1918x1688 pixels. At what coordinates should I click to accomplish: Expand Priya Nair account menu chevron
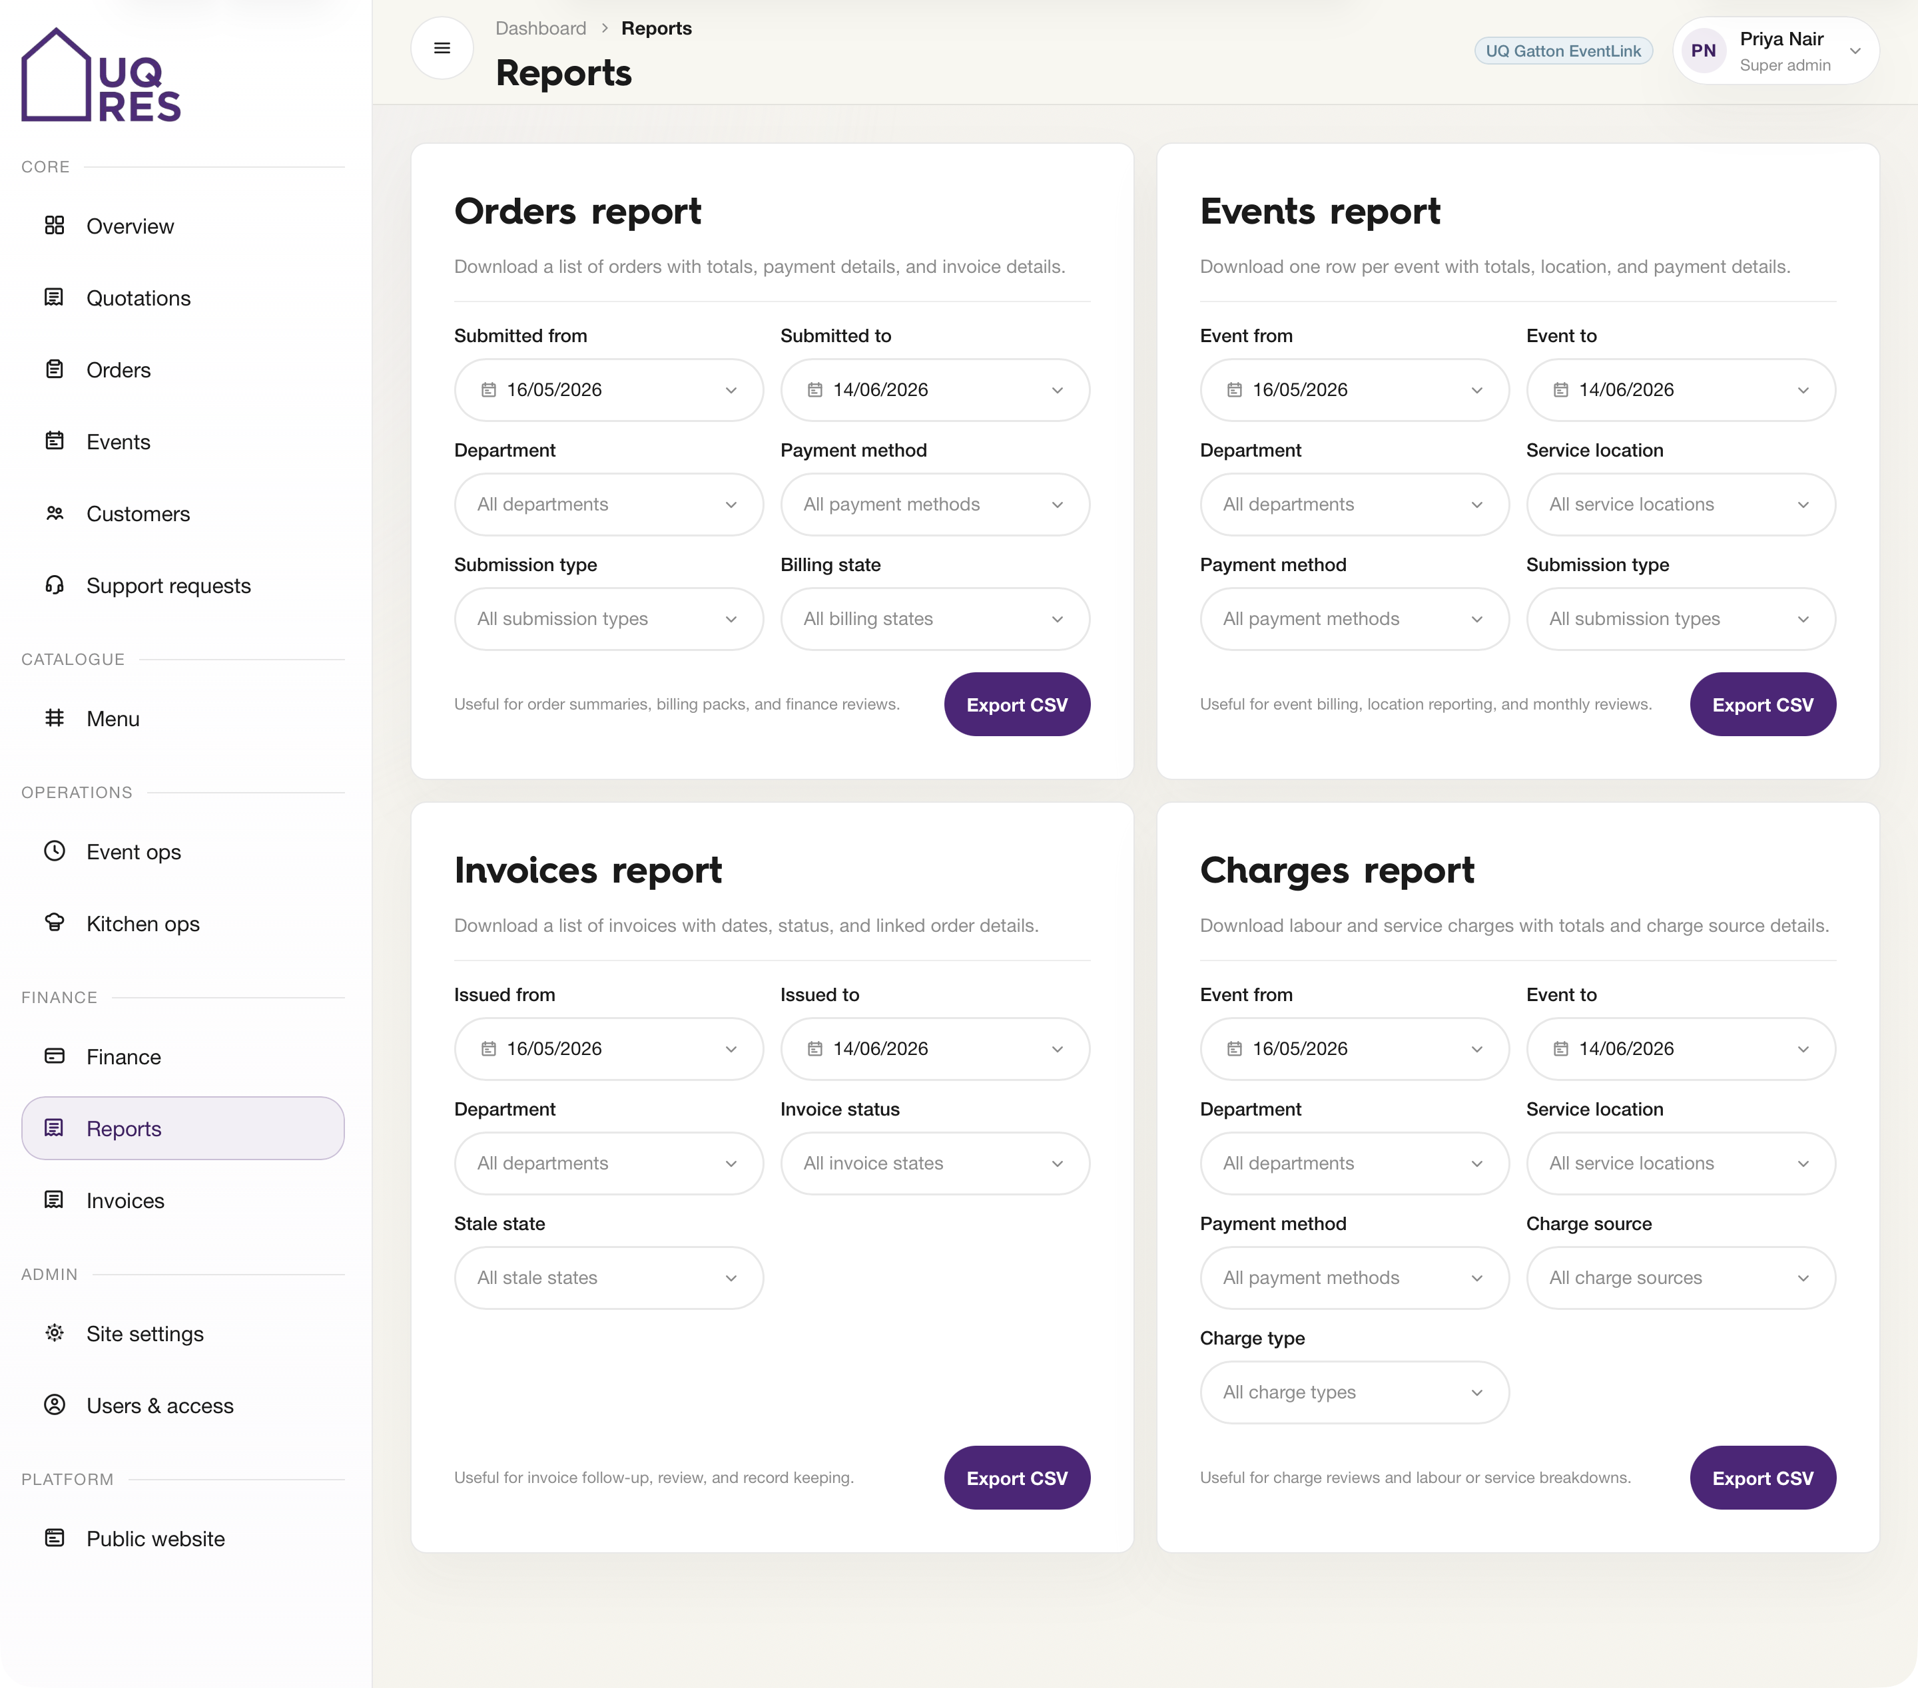1855,51
